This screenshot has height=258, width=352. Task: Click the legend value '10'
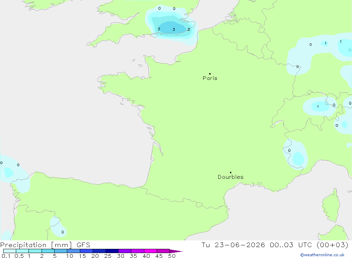[x=70, y=256]
